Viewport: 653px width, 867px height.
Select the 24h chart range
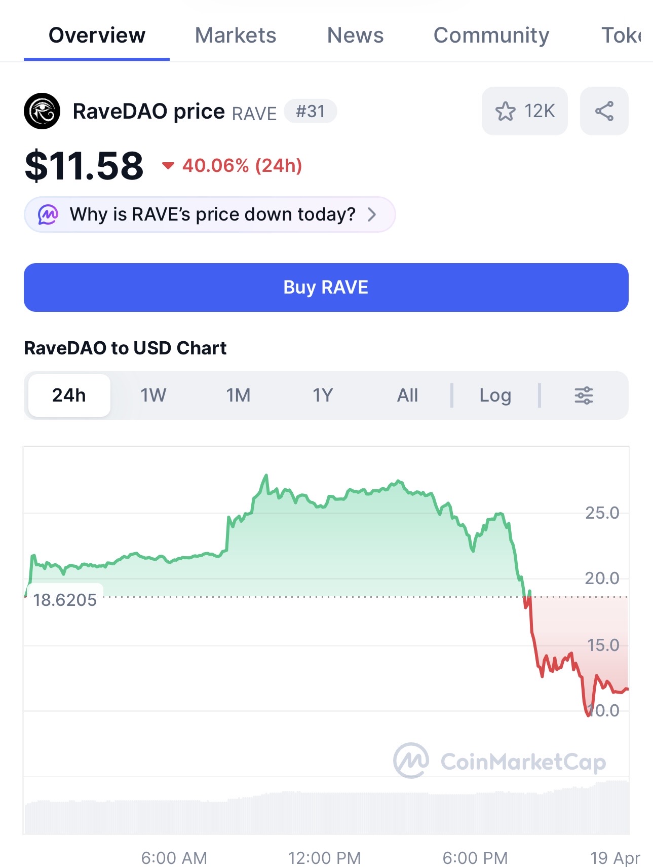[x=69, y=395]
